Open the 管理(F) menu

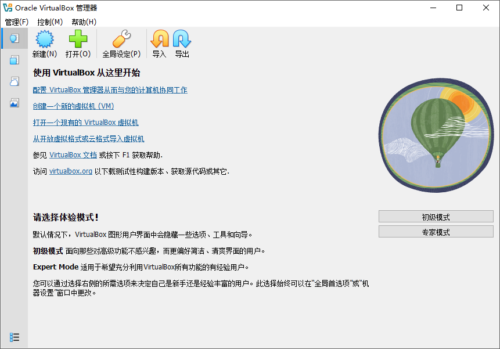coord(17,22)
